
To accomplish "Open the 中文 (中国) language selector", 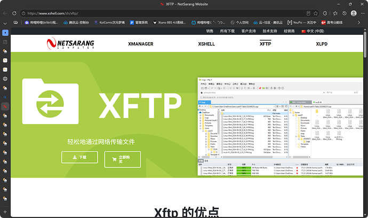I will (313, 31).
